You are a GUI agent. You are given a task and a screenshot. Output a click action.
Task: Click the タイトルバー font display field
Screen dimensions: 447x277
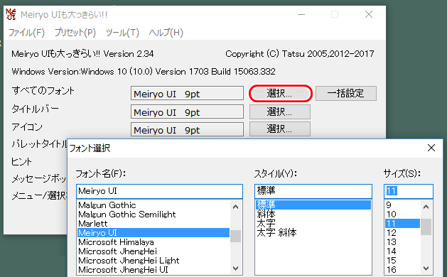click(x=187, y=112)
